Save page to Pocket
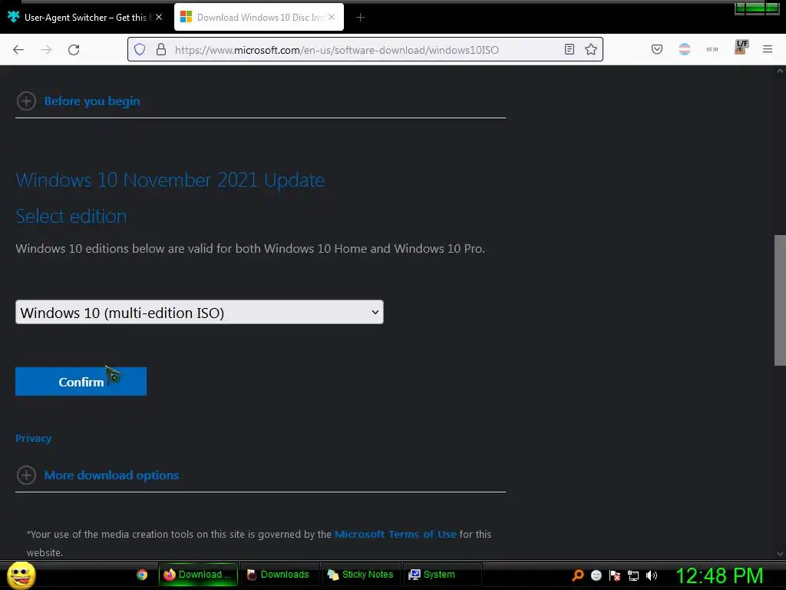This screenshot has height=590, width=786. pos(657,49)
